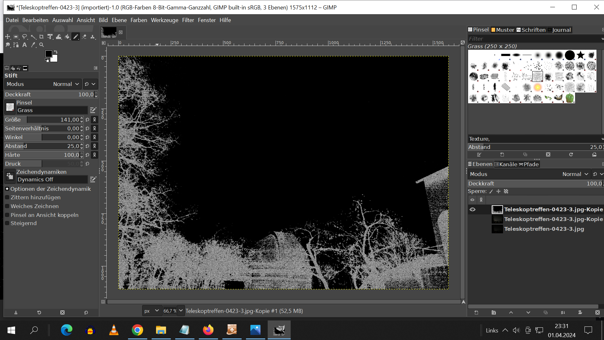The image size is (604, 340).
Task: Open the Filter menu
Action: click(188, 20)
